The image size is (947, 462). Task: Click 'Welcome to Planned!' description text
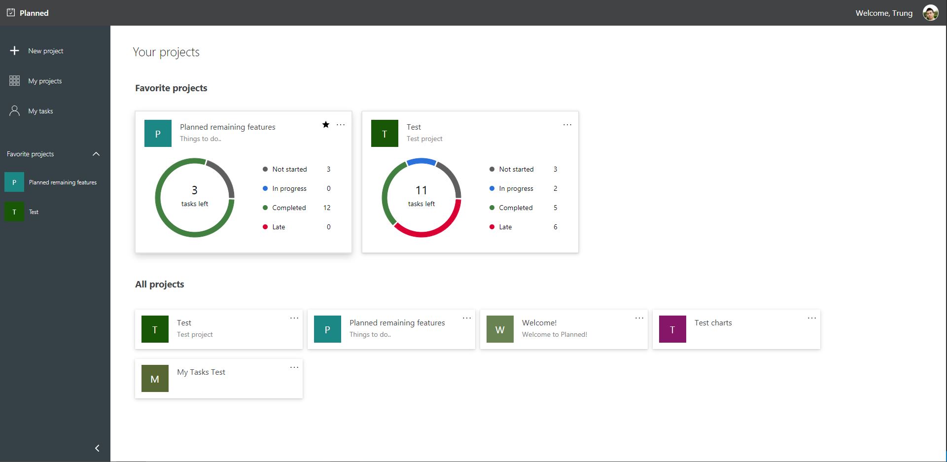pyautogui.click(x=555, y=334)
